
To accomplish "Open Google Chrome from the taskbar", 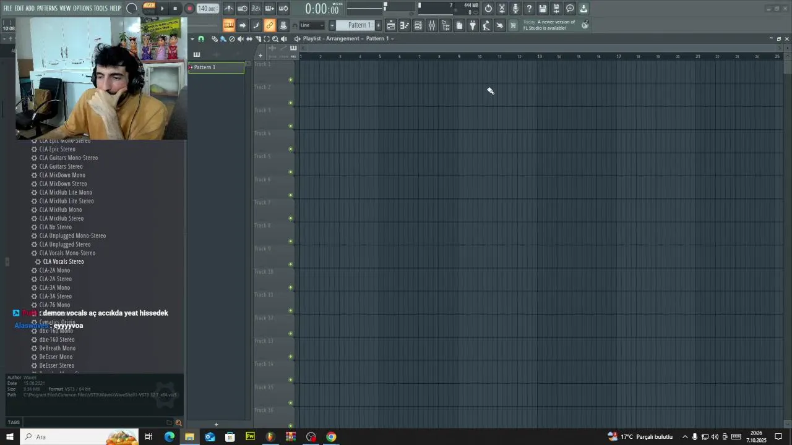I will coord(331,437).
